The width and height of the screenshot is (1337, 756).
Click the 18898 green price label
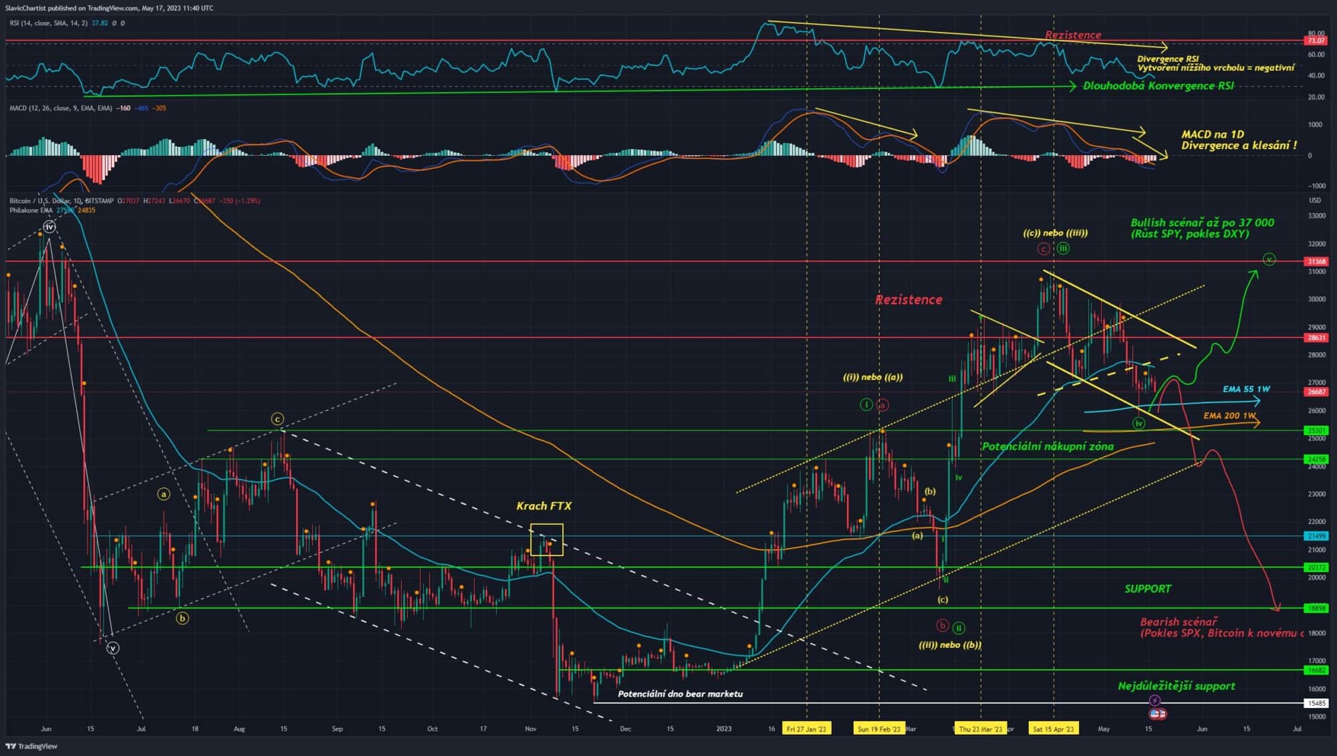point(1316,608)
